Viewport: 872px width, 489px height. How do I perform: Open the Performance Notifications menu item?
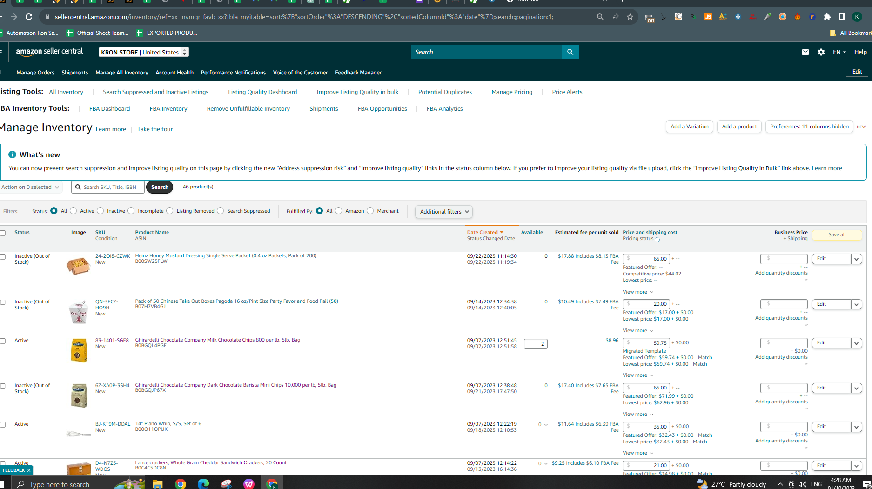[x=233, y=73]
